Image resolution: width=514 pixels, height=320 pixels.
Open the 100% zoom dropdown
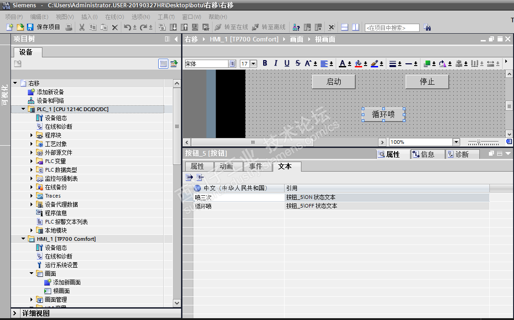click(x=456, y=142)
